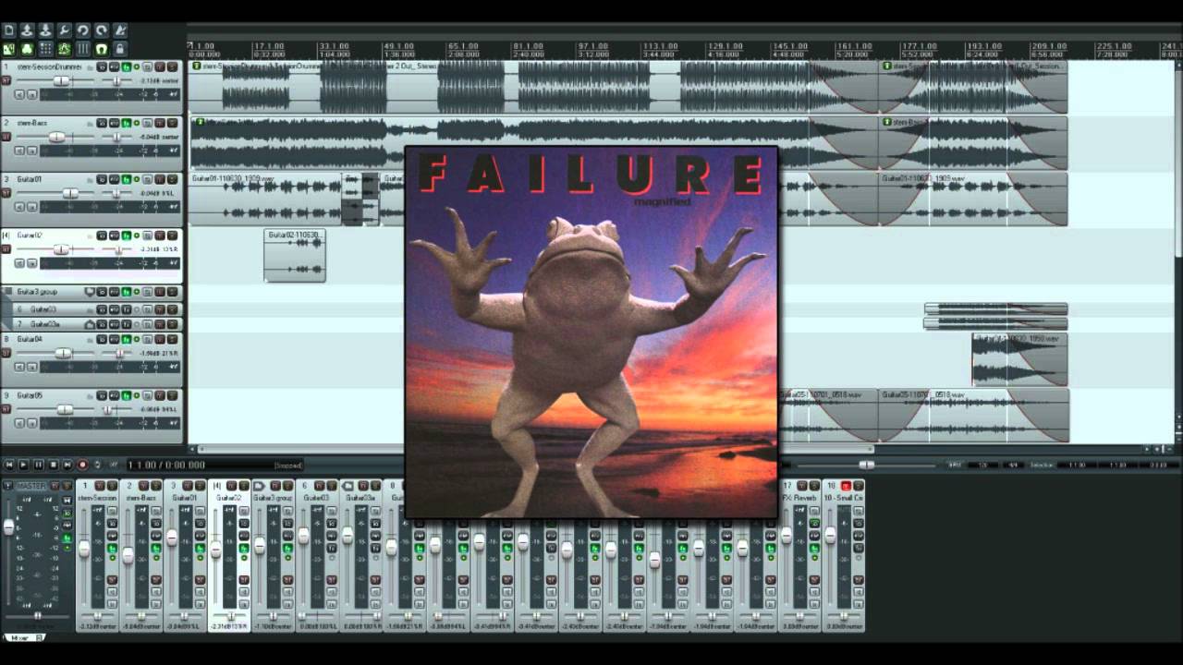
Task: Open the IO routing button on the stem-Bass track
Action: click(x=103, y=123)
